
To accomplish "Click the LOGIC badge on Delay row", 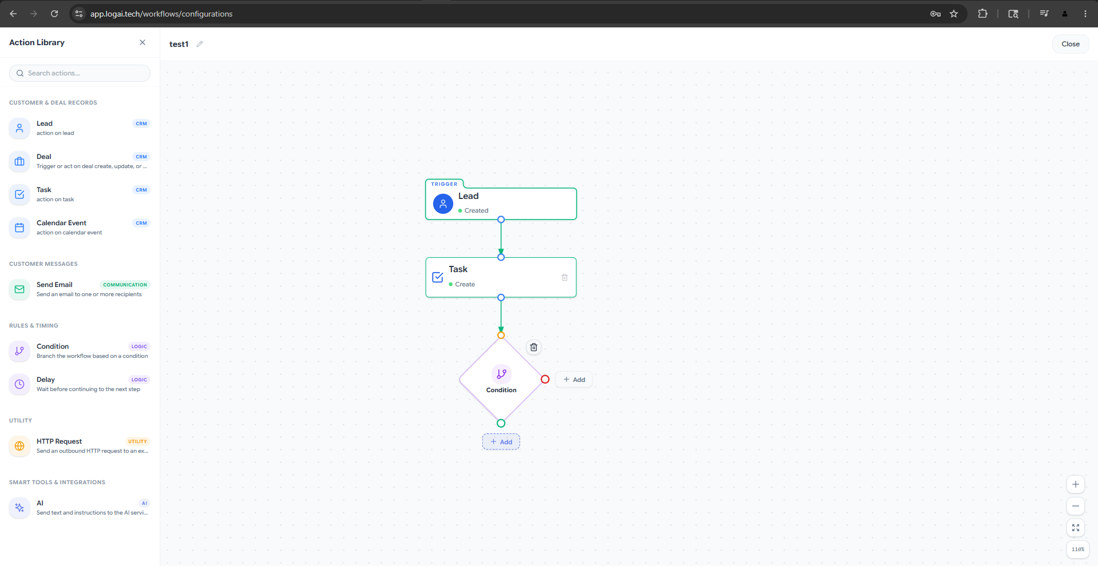I will 139,380.
